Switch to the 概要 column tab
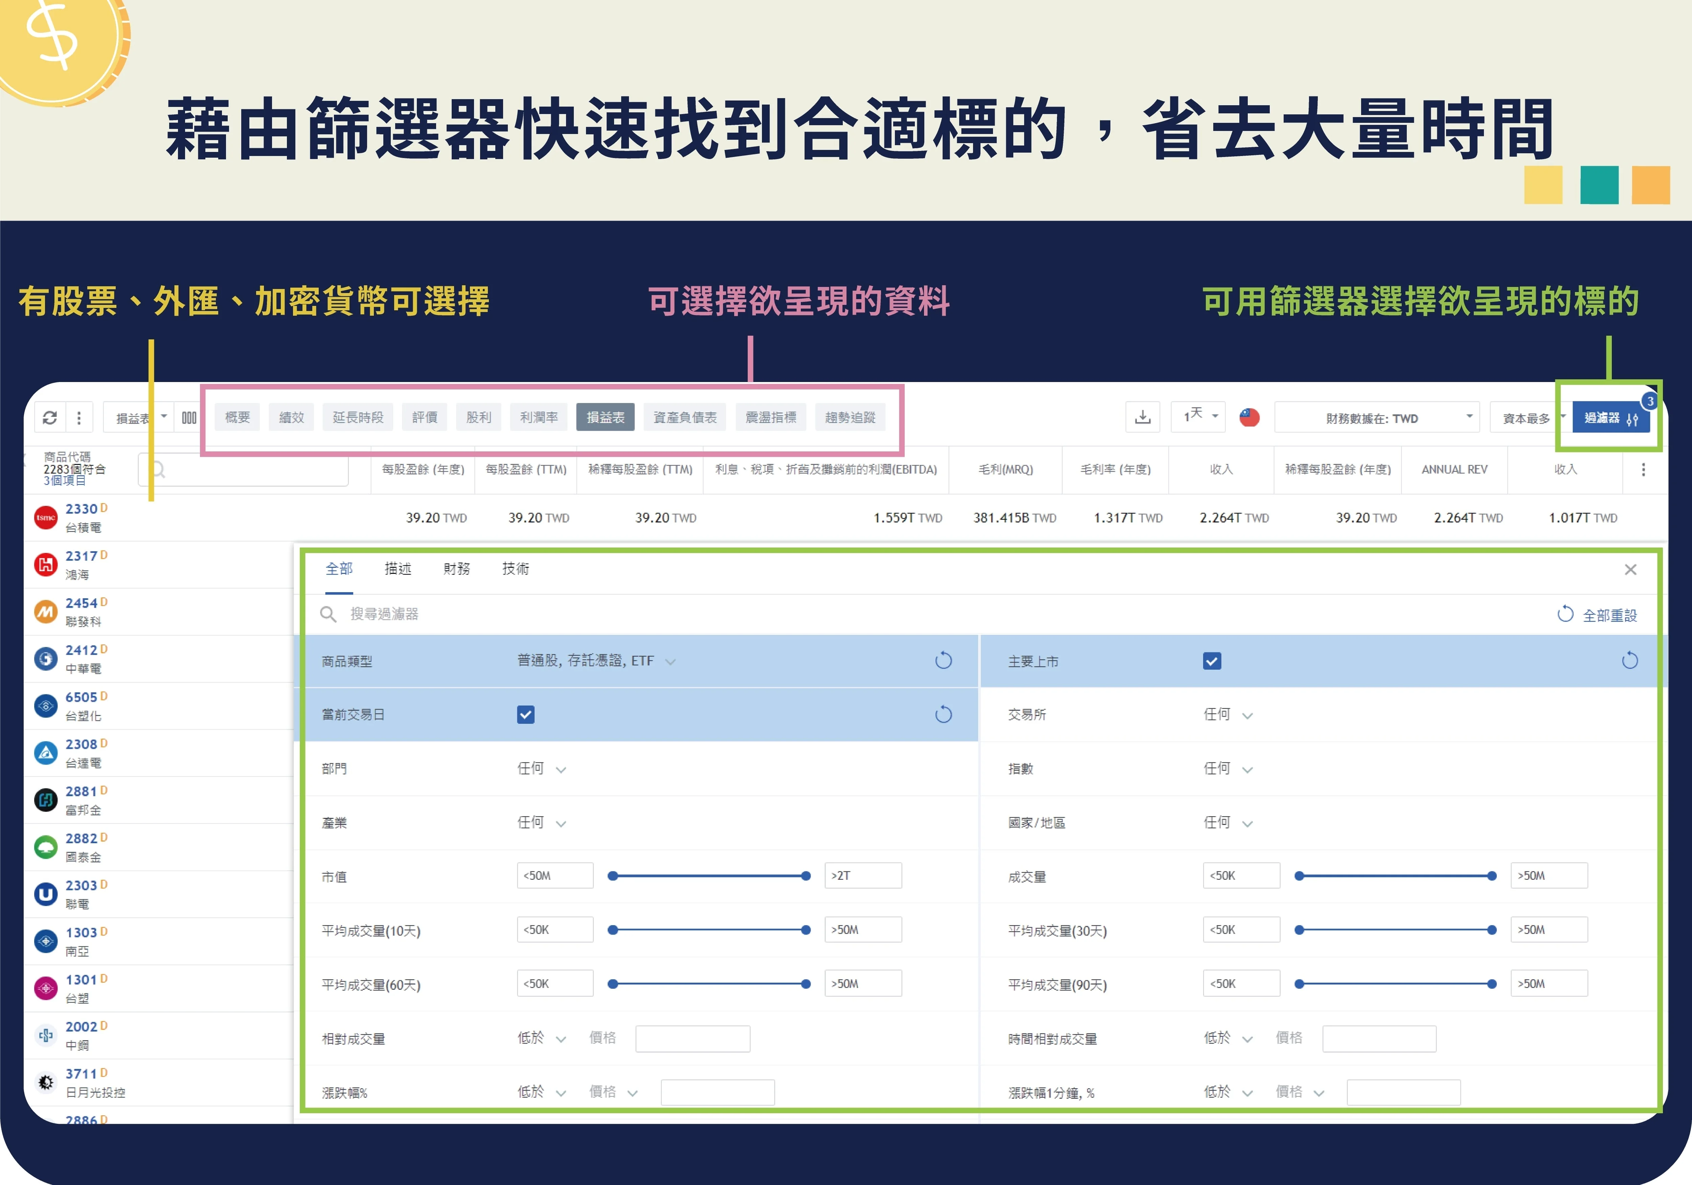 tap(237, 417)
